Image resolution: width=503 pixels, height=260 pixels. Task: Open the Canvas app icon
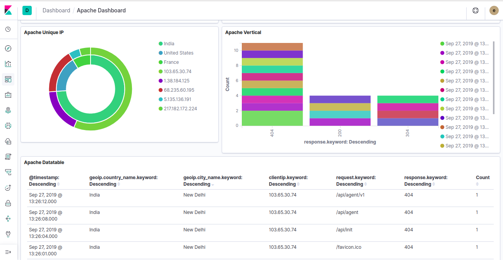[8, 95]
